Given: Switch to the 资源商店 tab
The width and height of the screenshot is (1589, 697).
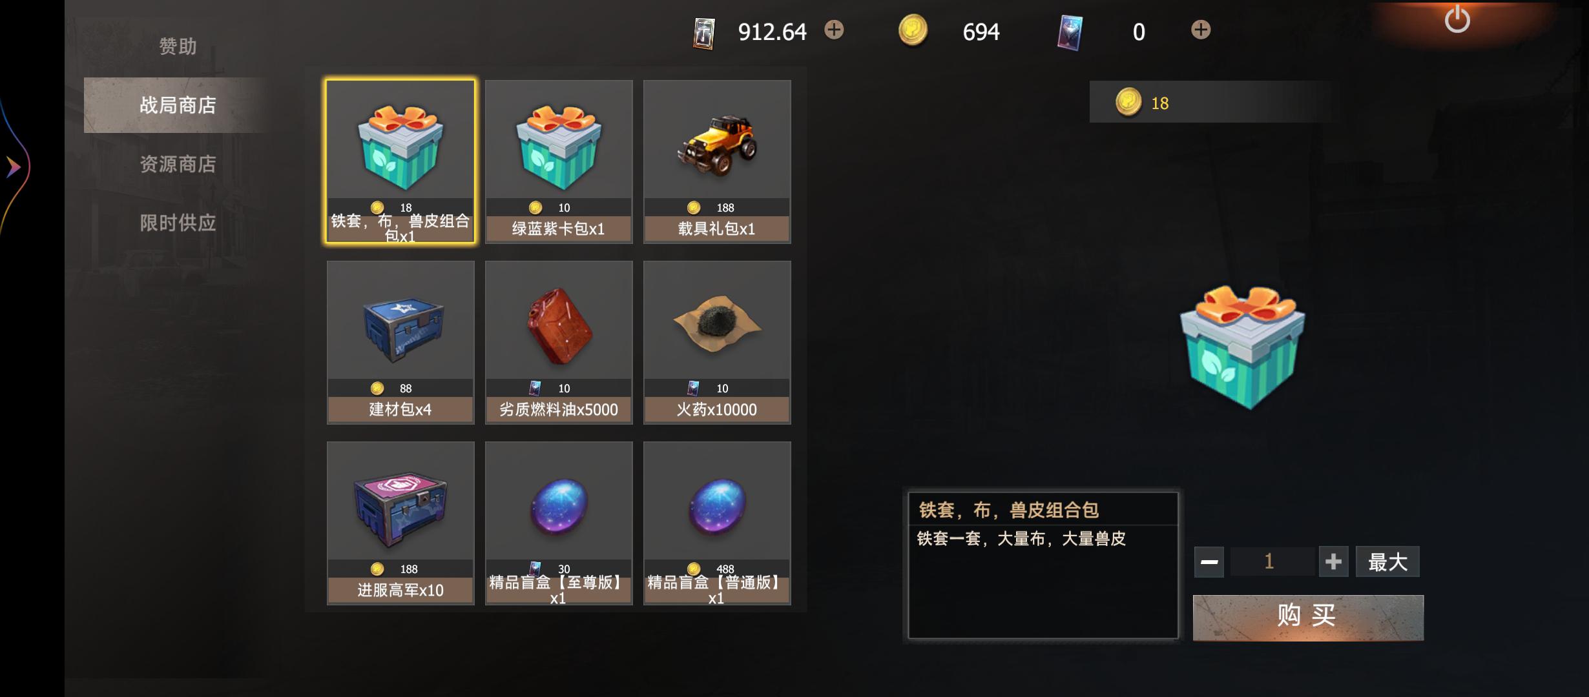Looking at the screenshot, I should (x=178, y=164).
